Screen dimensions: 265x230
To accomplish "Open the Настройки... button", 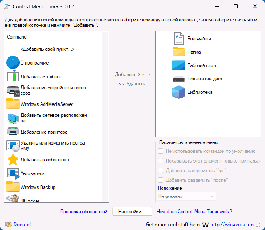I will click(132, 212).
